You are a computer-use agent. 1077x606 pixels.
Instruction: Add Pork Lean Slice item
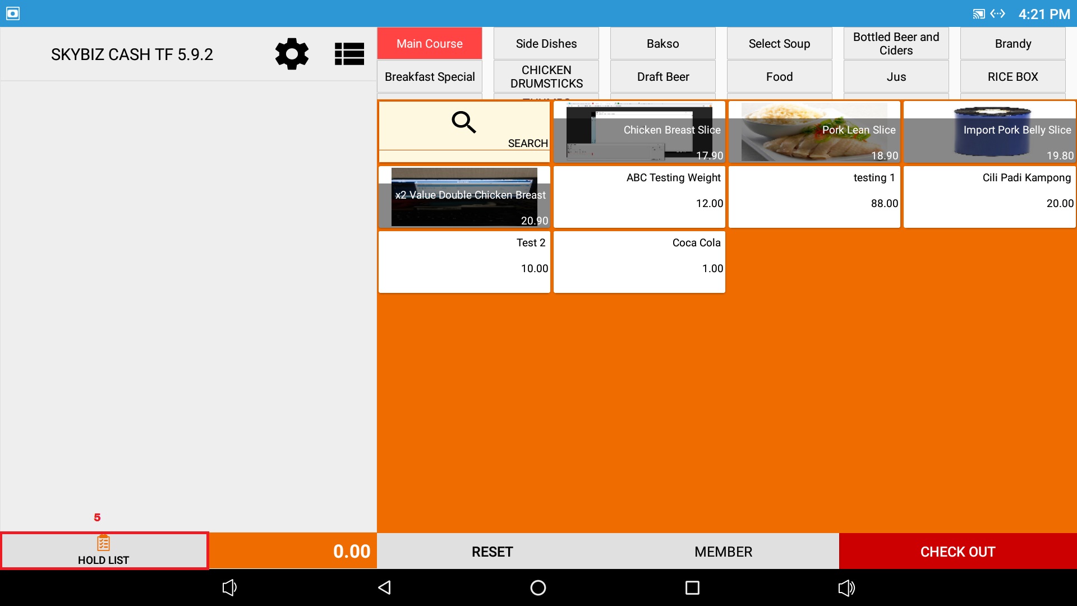(814, 132)
